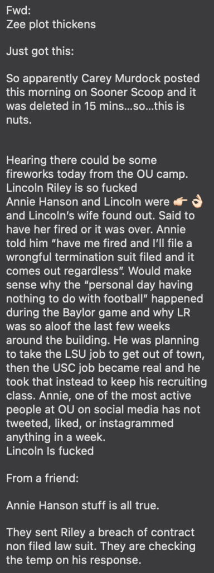Click the "Just got this:" line
Viewport: 214px width, 573px height.
[40, 51]
